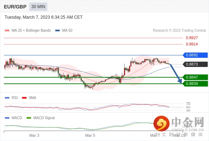Open the Research Trading Central copyright link
The width and height of the screenshot is (209, 141).
[179, 31]
